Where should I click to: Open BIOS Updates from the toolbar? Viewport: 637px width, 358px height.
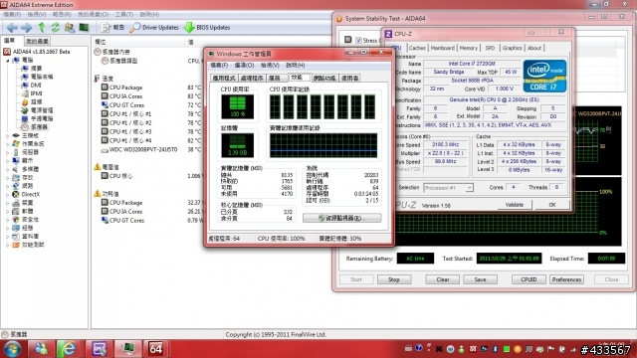[207, 28]
